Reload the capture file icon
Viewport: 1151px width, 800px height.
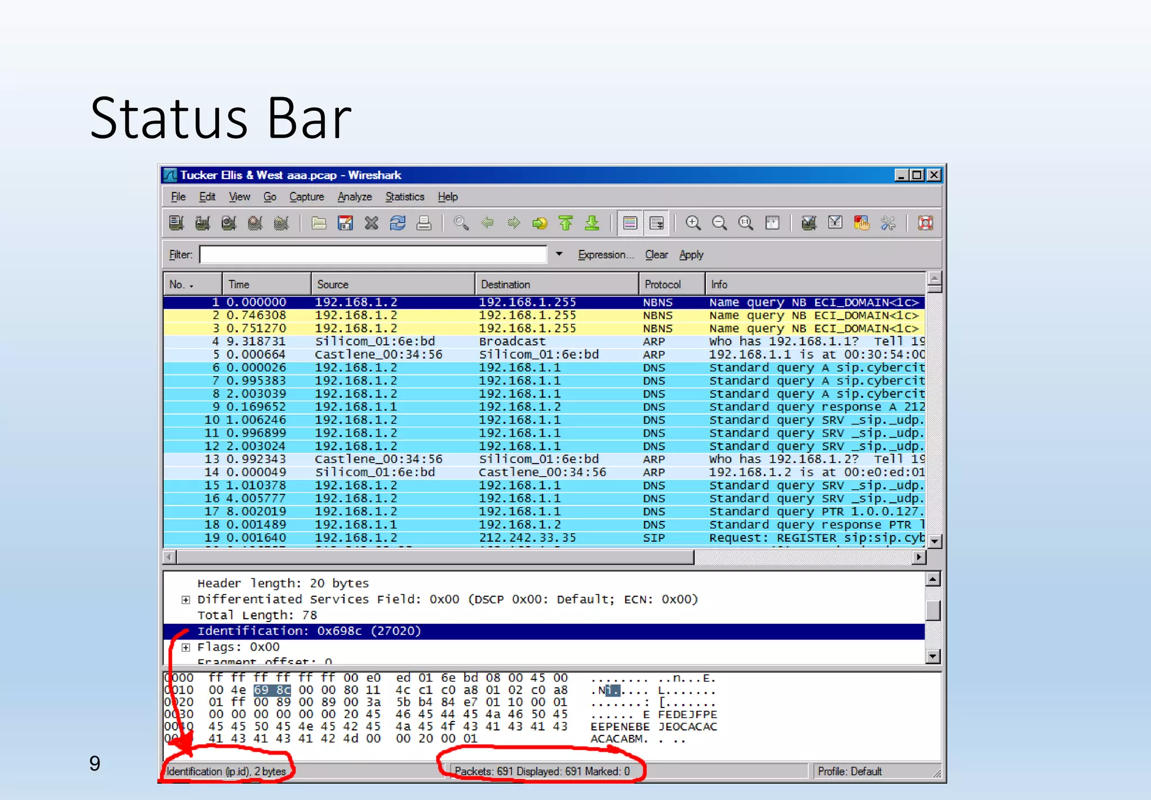(398, 223)
